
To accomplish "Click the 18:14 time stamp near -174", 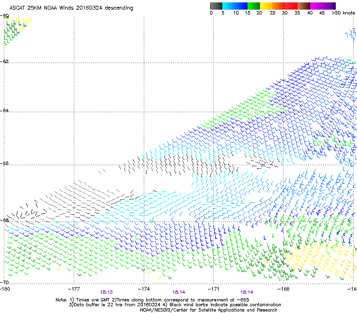I will coord(178,292).
